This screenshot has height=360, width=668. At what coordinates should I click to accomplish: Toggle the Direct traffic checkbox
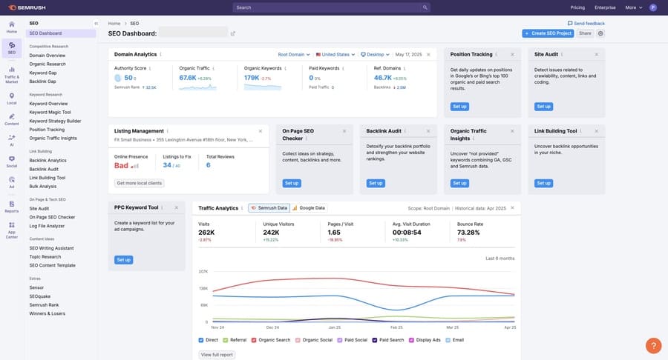(x=200, y=340)
